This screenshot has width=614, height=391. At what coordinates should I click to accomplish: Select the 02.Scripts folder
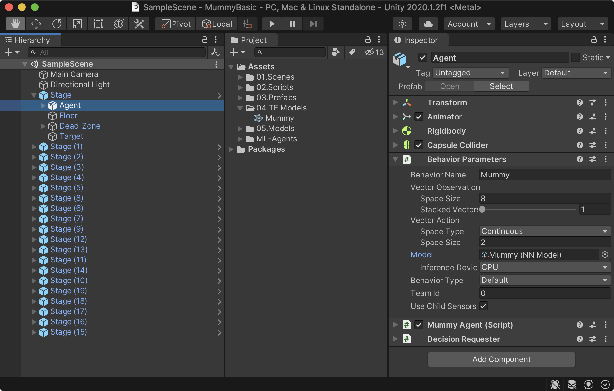[274, 87]
